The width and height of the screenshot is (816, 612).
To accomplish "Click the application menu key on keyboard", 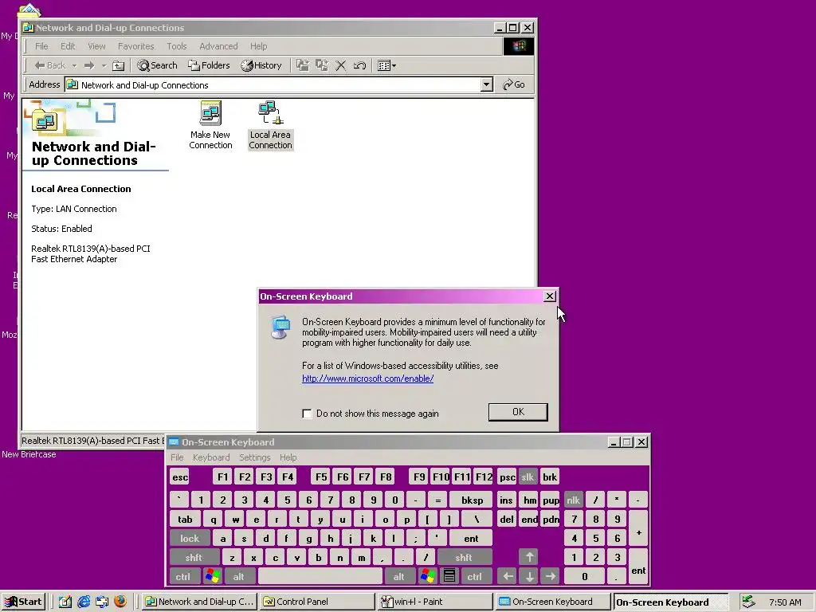I will pos(449,576).
